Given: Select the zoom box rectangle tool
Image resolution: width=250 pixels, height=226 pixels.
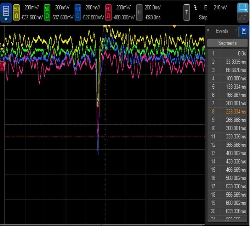Looking at the screenshot, I should click(243, 7).
